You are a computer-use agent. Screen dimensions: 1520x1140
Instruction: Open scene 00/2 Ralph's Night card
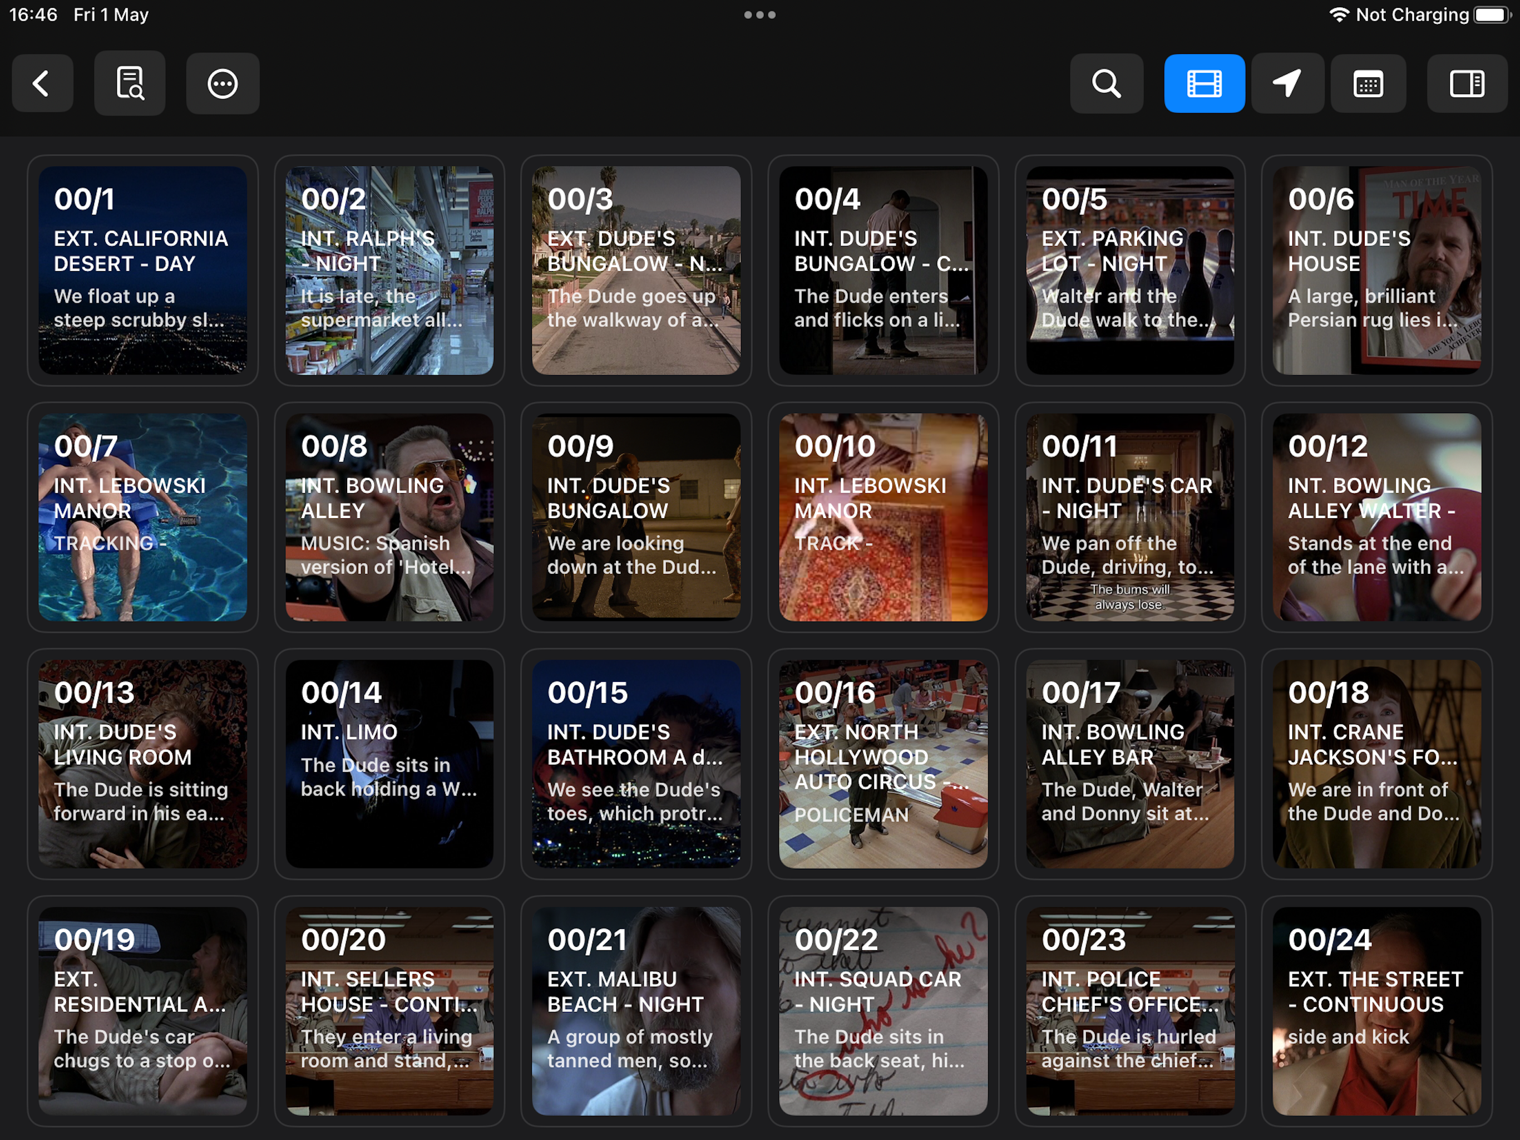click(x=389, y=270)
